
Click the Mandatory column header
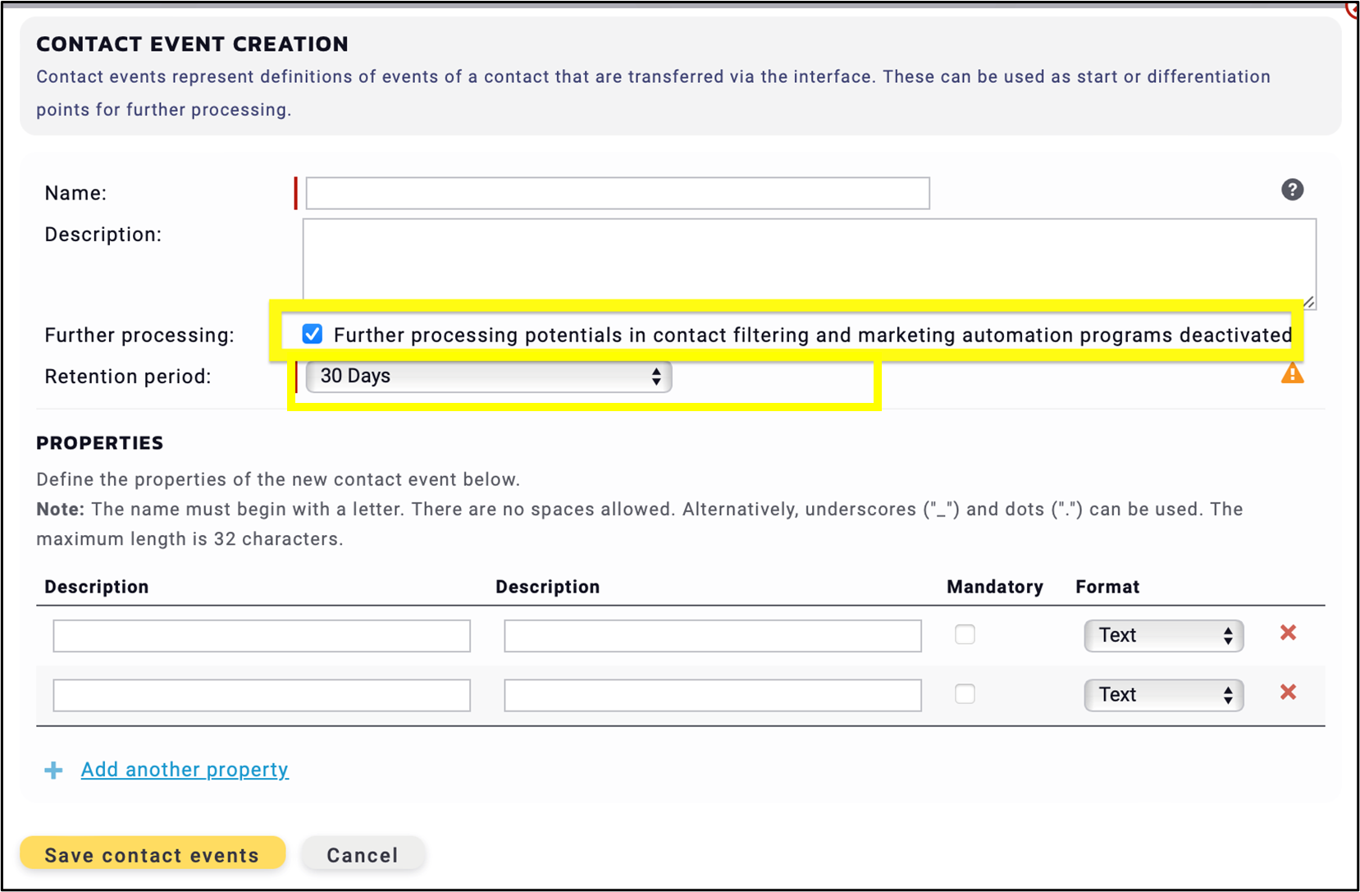point(995,587)
